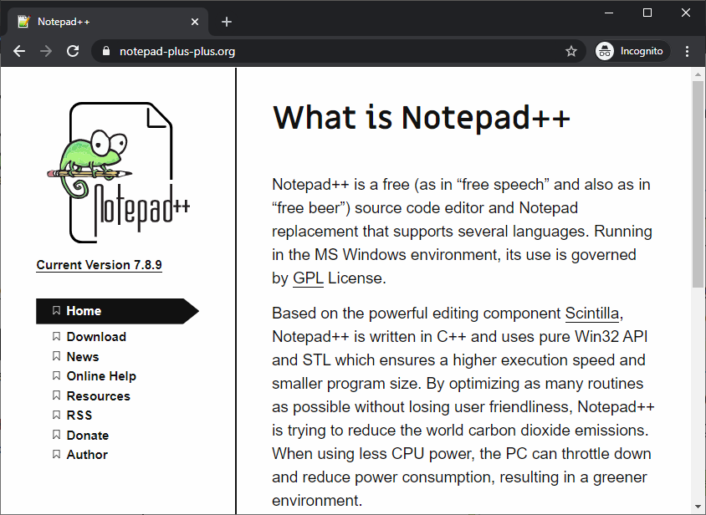Click the bookmark icon beside Online Help
This screenshot has width=706, height=515.
56,375
